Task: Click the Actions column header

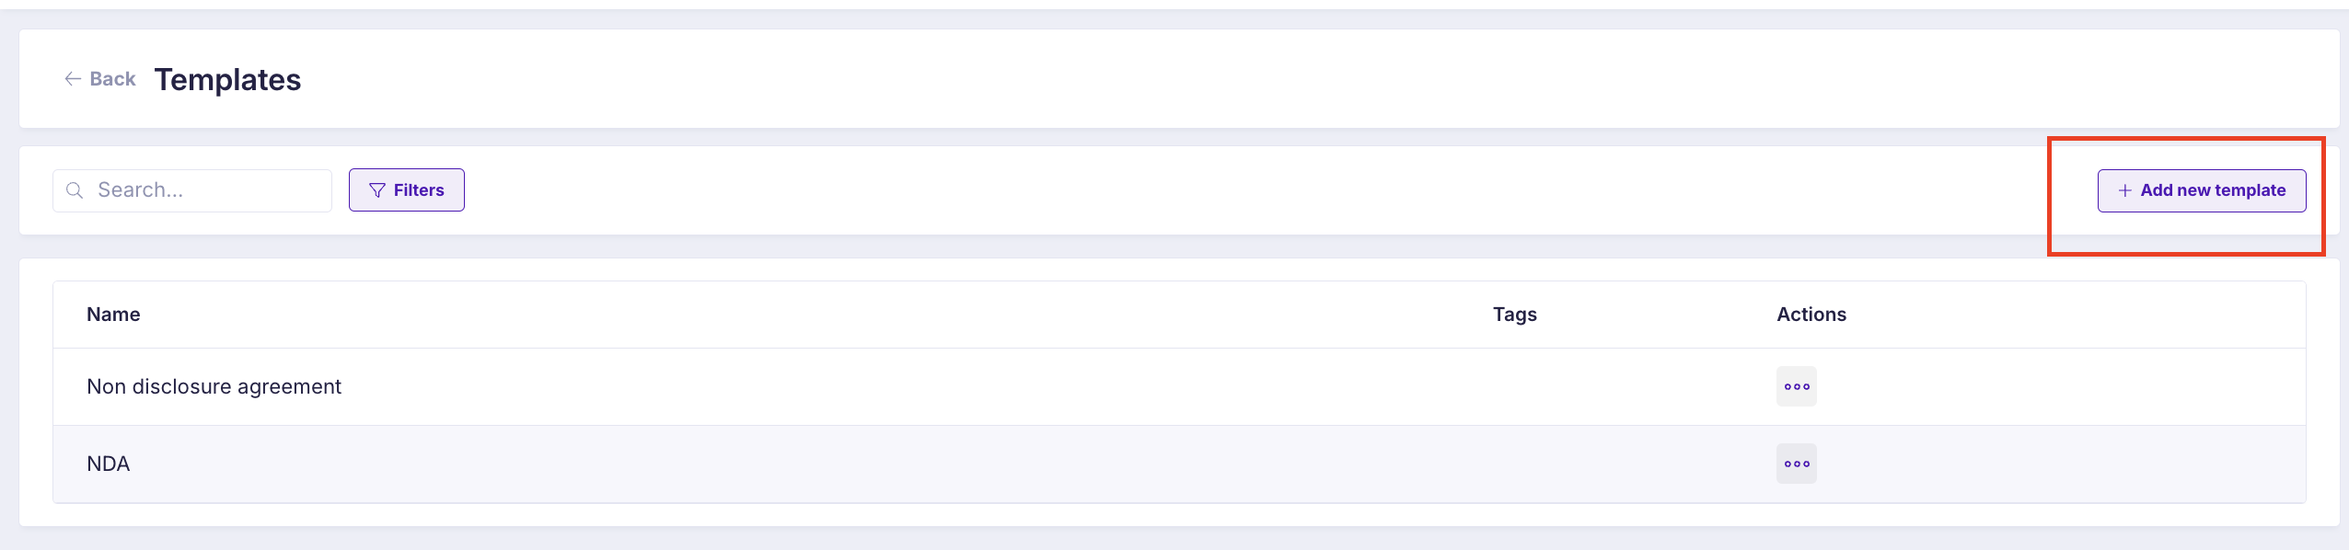Action: click(x=1811, y=315)
